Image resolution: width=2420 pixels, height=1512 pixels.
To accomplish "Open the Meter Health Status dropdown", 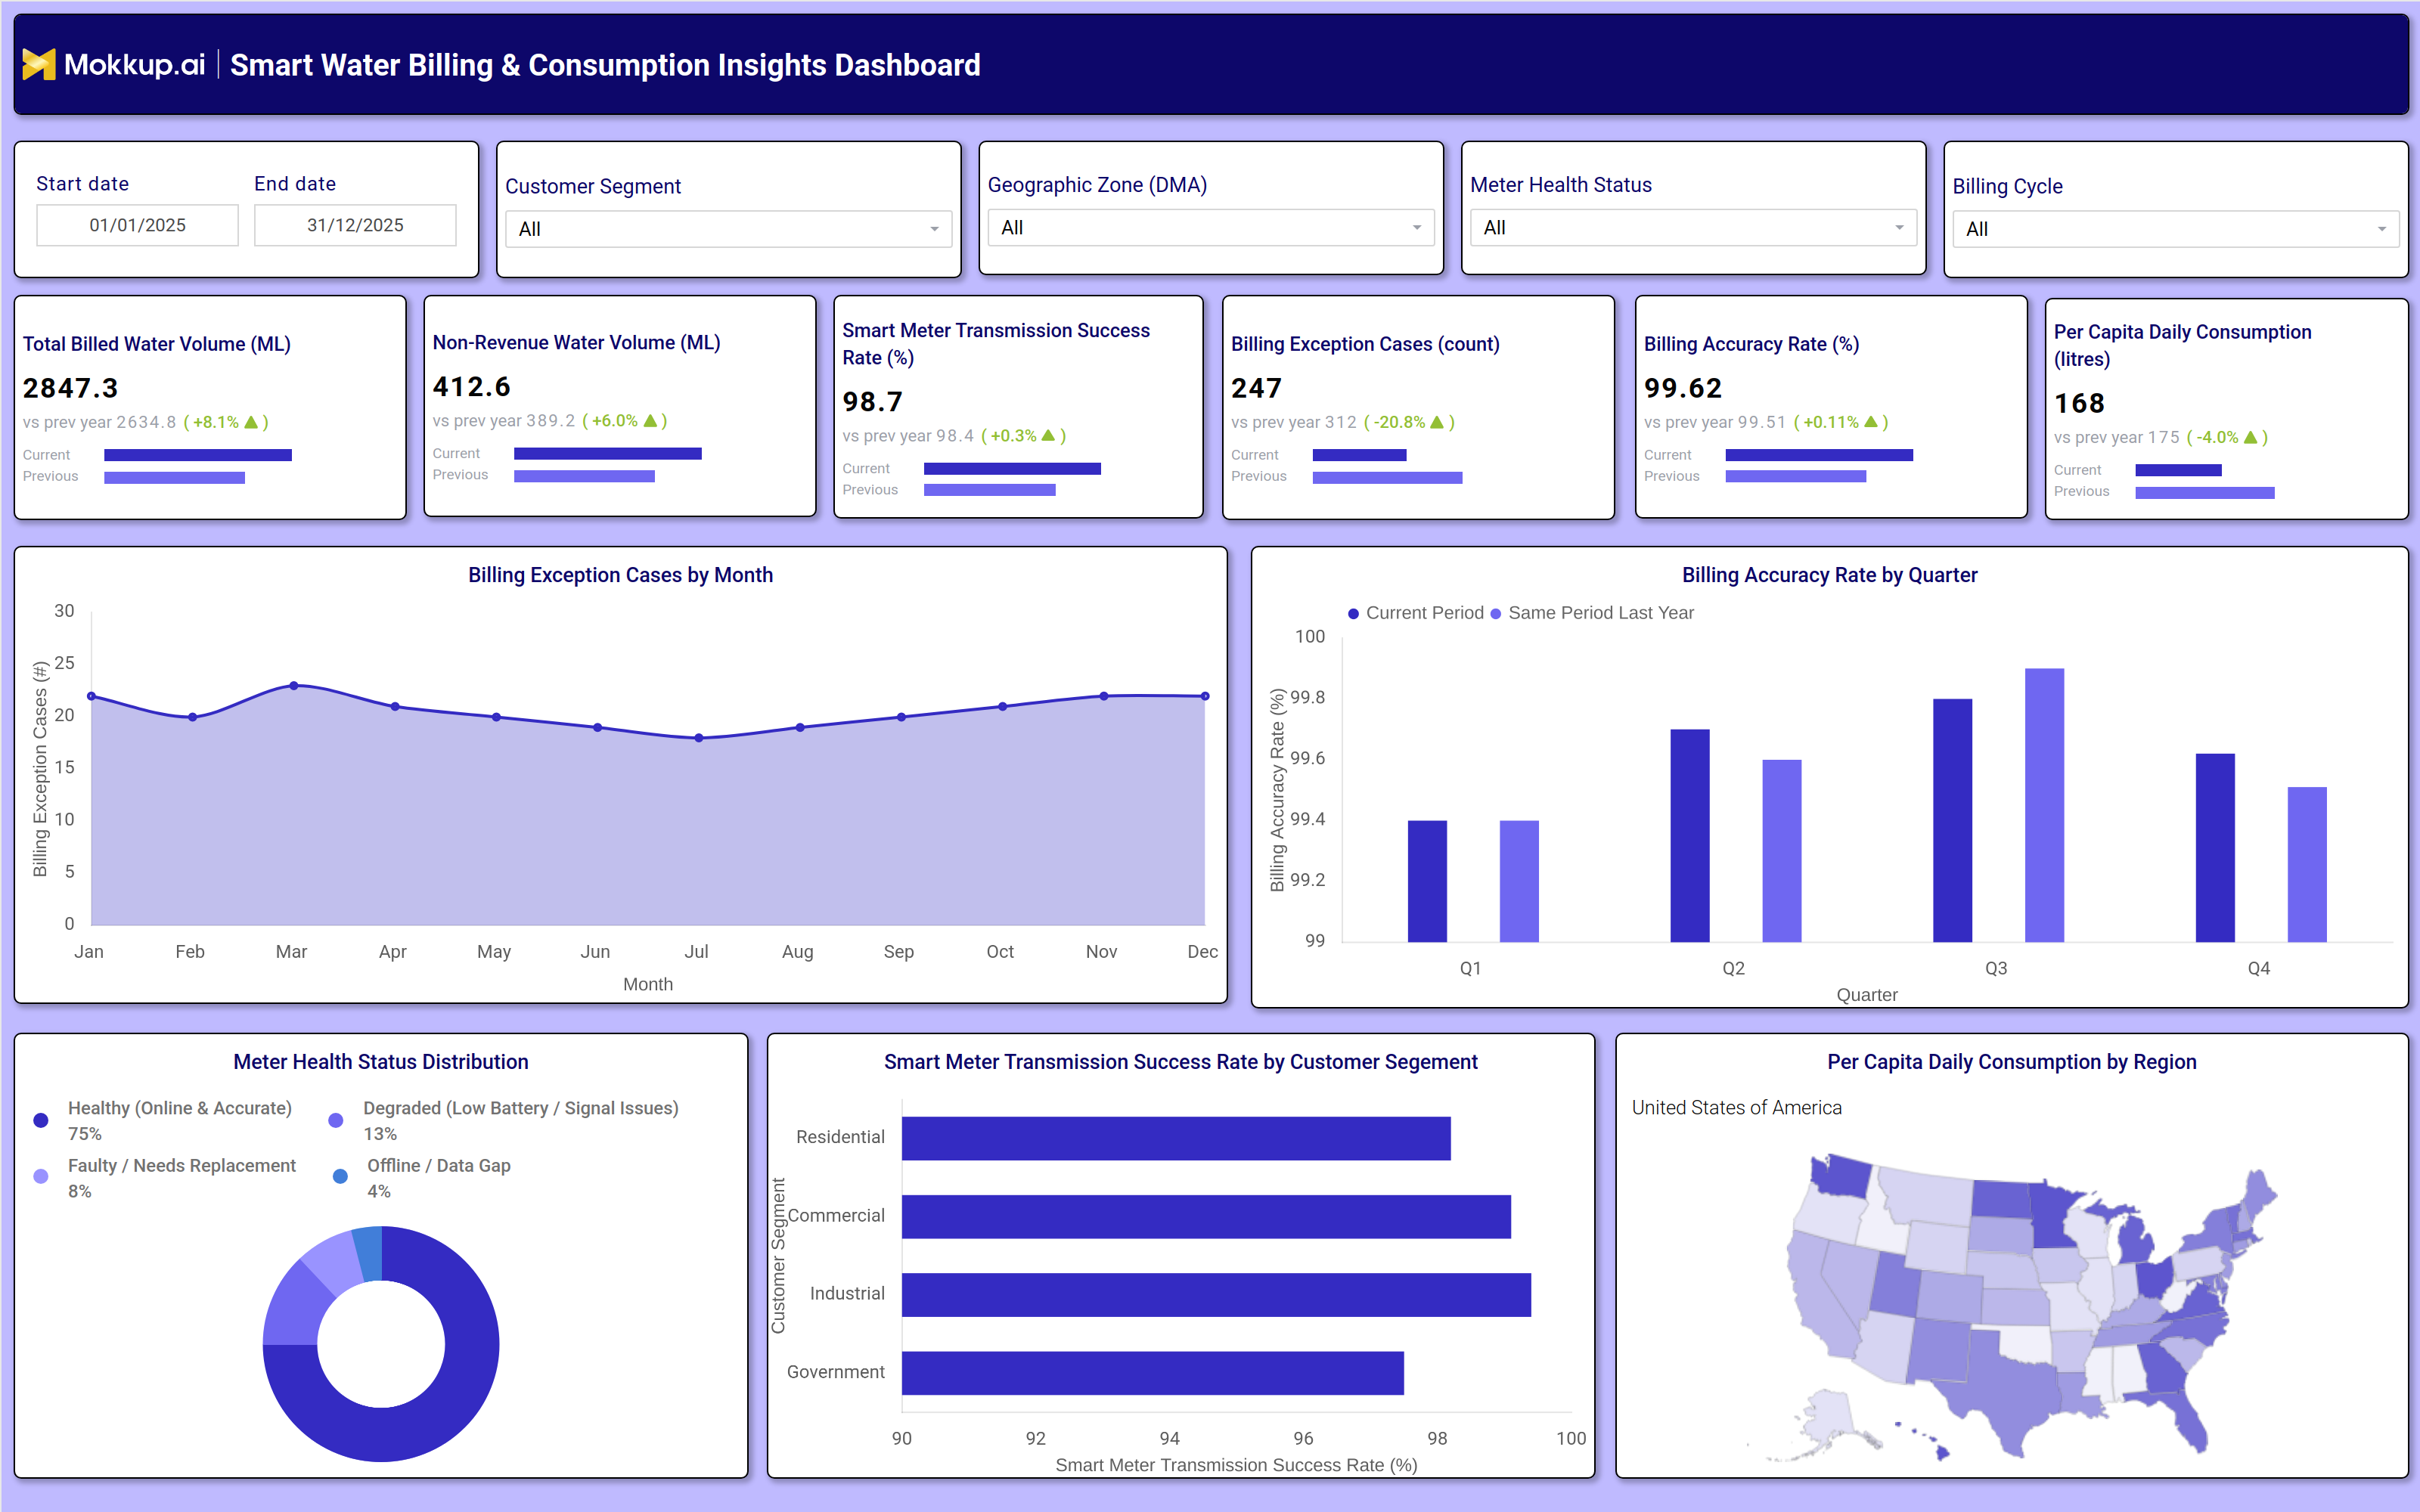I will pyautogui.click(x=1693, y=228).
